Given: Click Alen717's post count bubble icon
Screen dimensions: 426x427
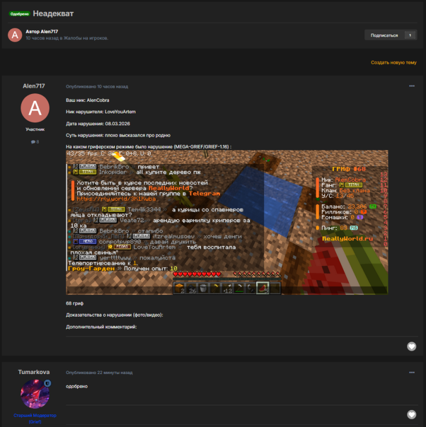Looking at the screenshot, I should (33, 142).
